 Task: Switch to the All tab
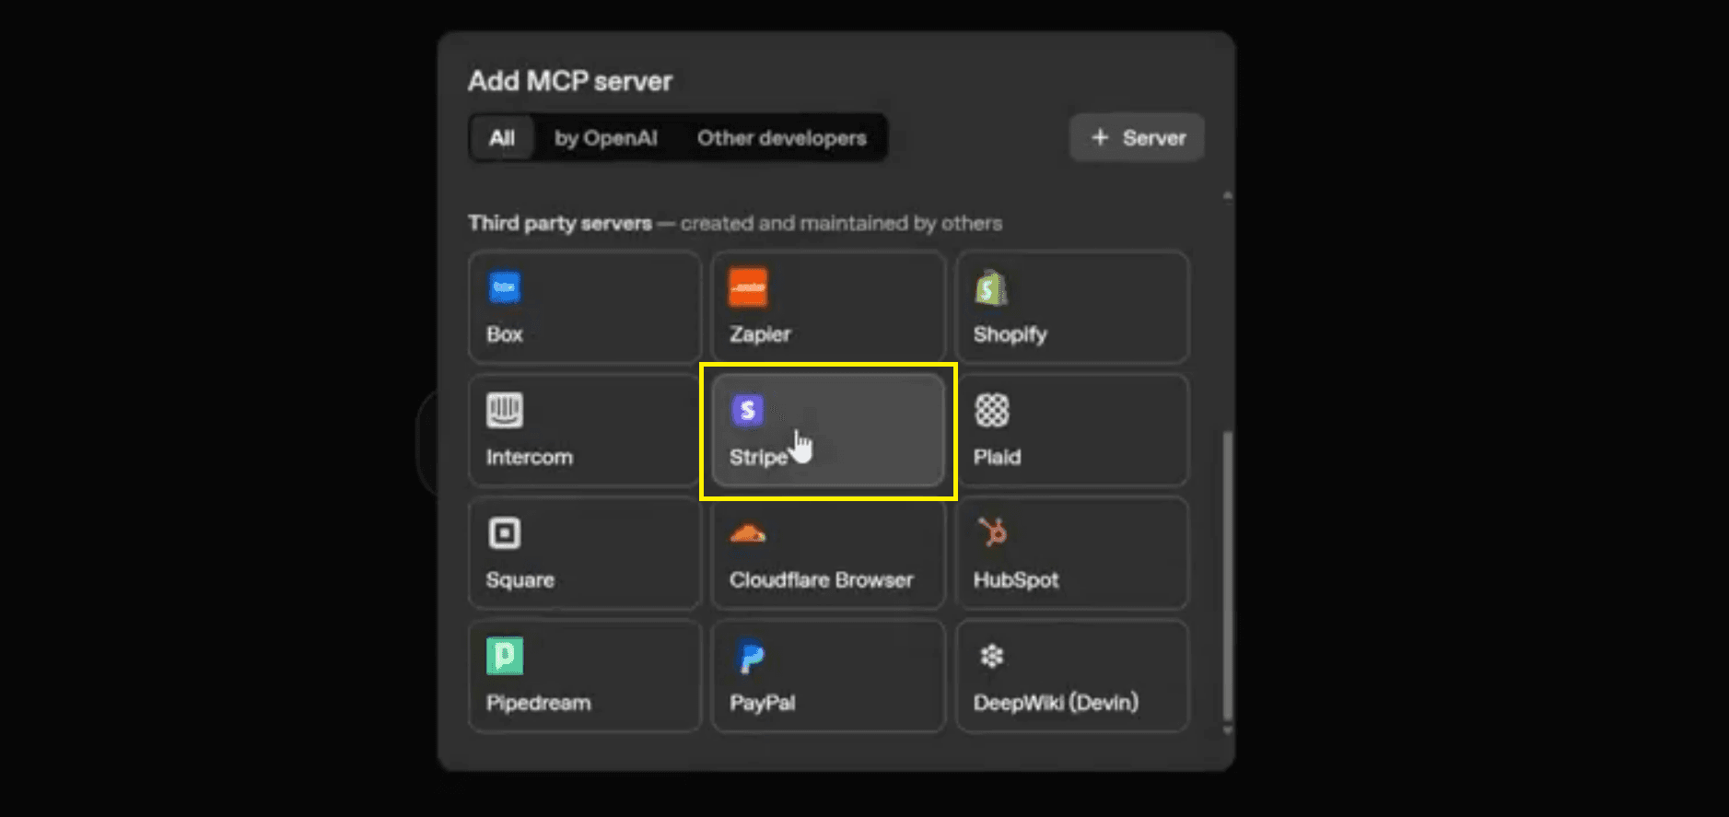pos(502,138)
